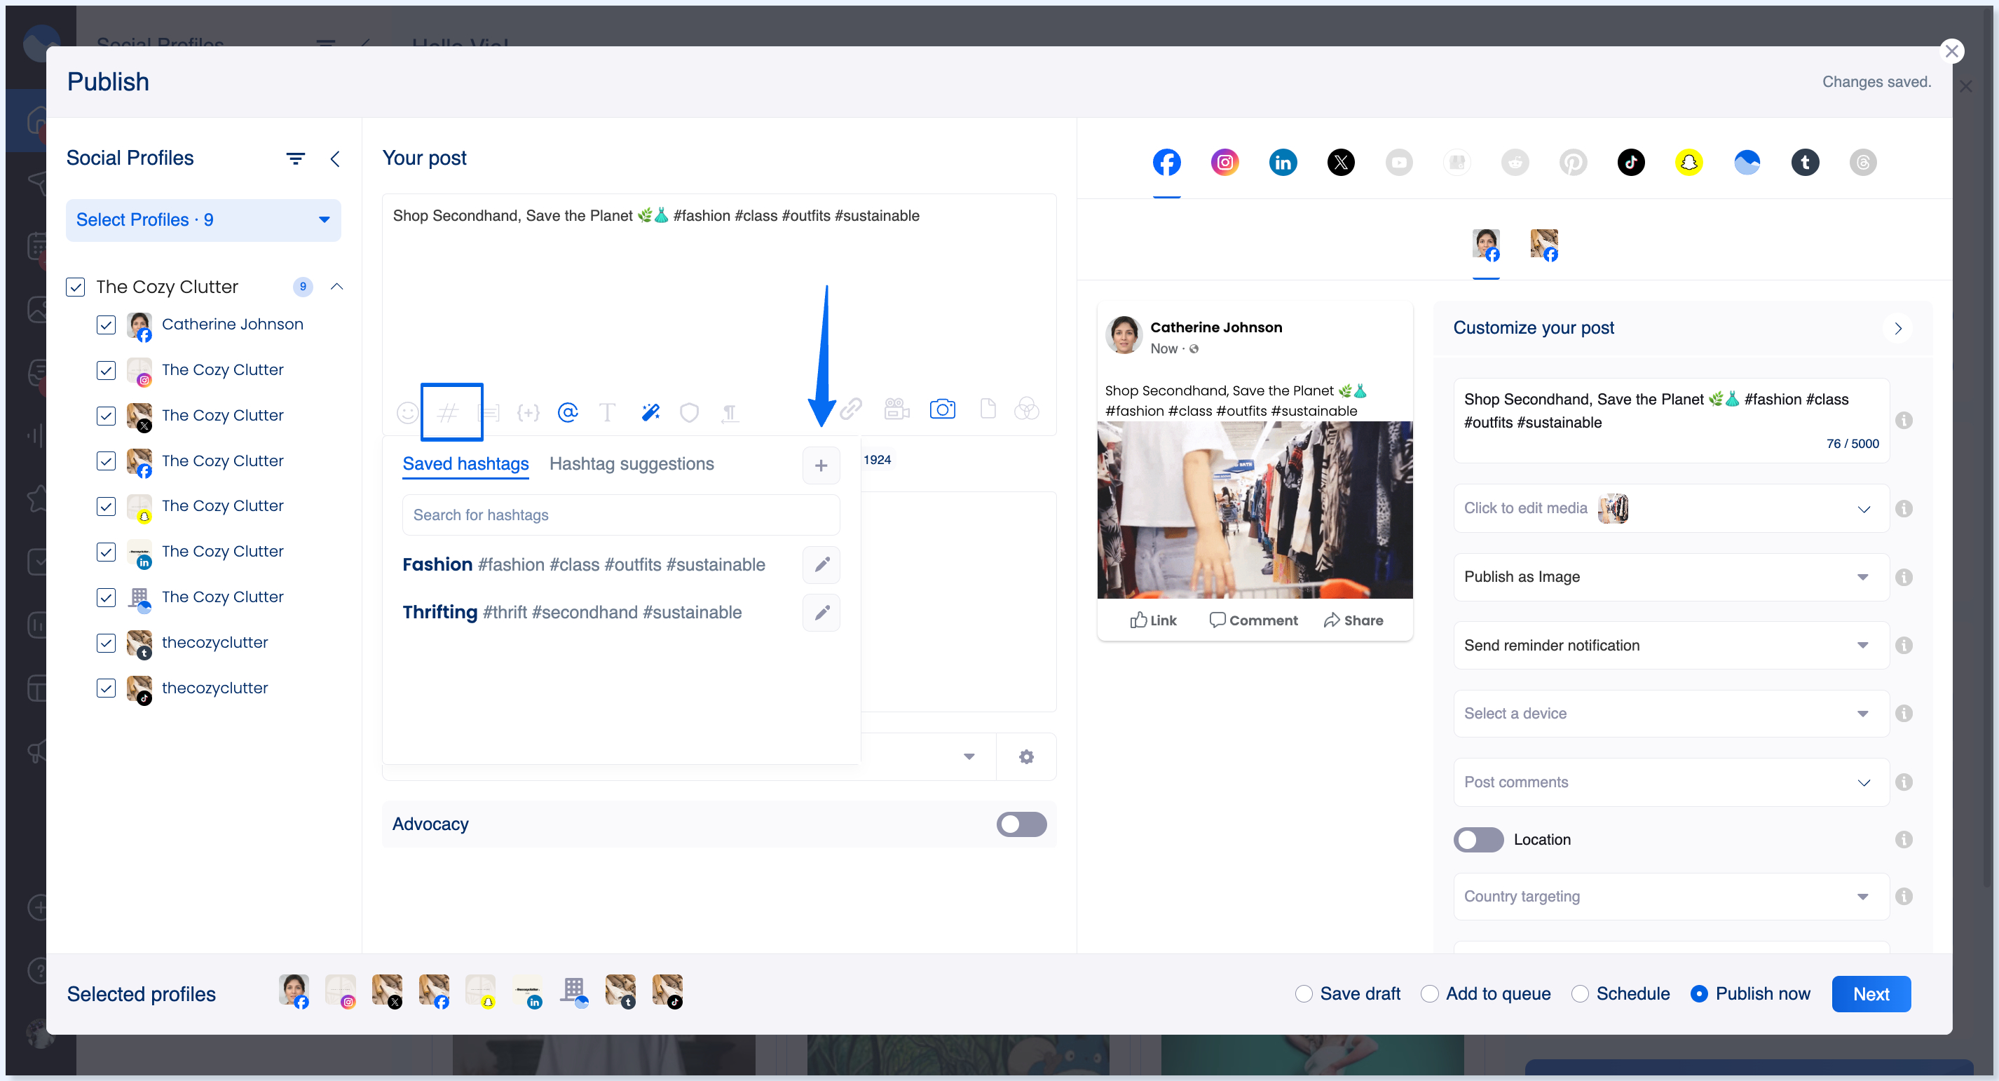This screenshot has height=1081, width=1999.
Task: Switch to Saved hashtags tab
Action: pyautogui.click(x=465, y=464)
